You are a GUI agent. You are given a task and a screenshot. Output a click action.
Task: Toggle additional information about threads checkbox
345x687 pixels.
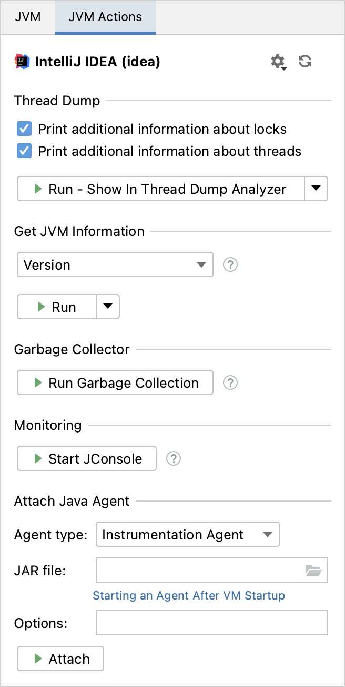24,151
